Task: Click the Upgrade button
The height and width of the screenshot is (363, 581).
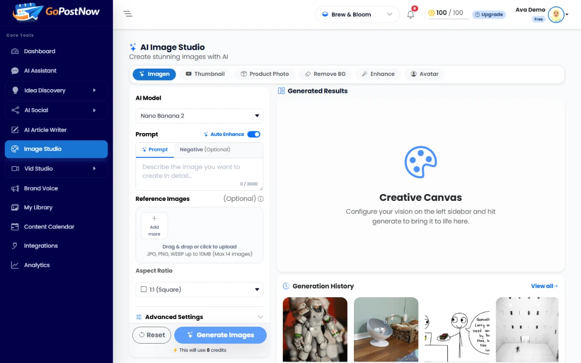Action: 489,15
